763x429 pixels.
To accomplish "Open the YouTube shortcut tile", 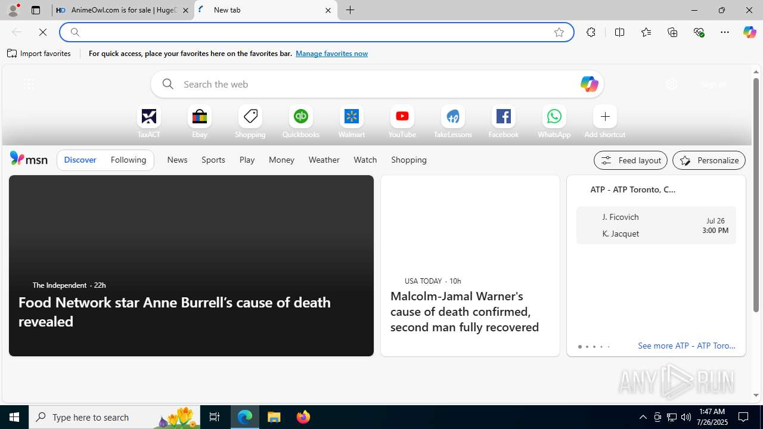I will 402,122.
